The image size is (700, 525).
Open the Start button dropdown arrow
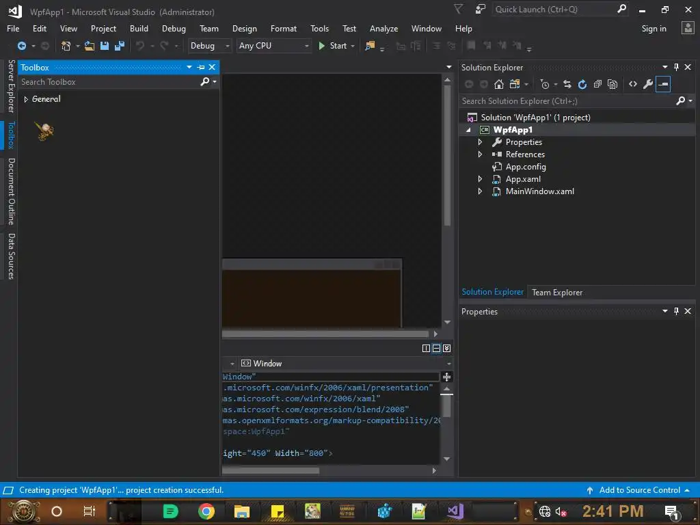click(x=353, y=46)
